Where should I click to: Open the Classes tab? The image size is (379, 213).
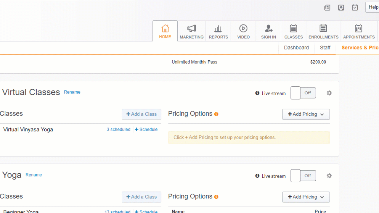tap(293, 31)
